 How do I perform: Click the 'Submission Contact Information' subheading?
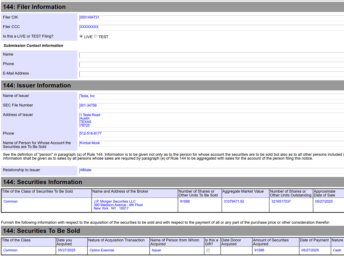click(33, 46)
